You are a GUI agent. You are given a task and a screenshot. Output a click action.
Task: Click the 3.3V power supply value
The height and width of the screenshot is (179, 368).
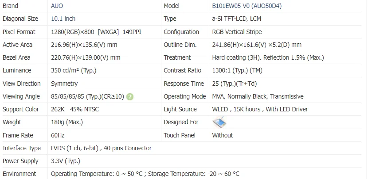pos(65,161)
